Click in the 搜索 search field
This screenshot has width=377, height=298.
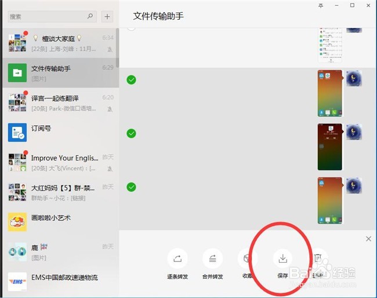[x=52, y=16]
